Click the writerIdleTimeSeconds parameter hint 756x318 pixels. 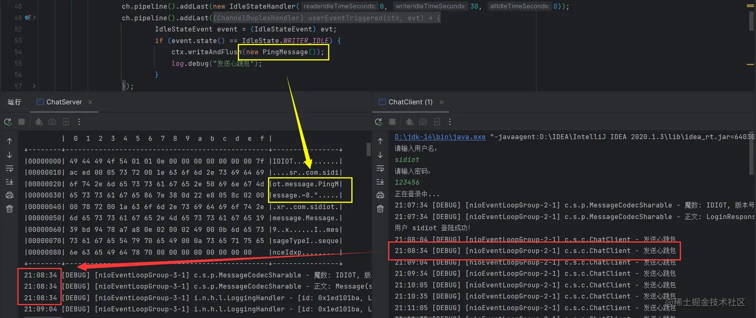coord(429,6)
